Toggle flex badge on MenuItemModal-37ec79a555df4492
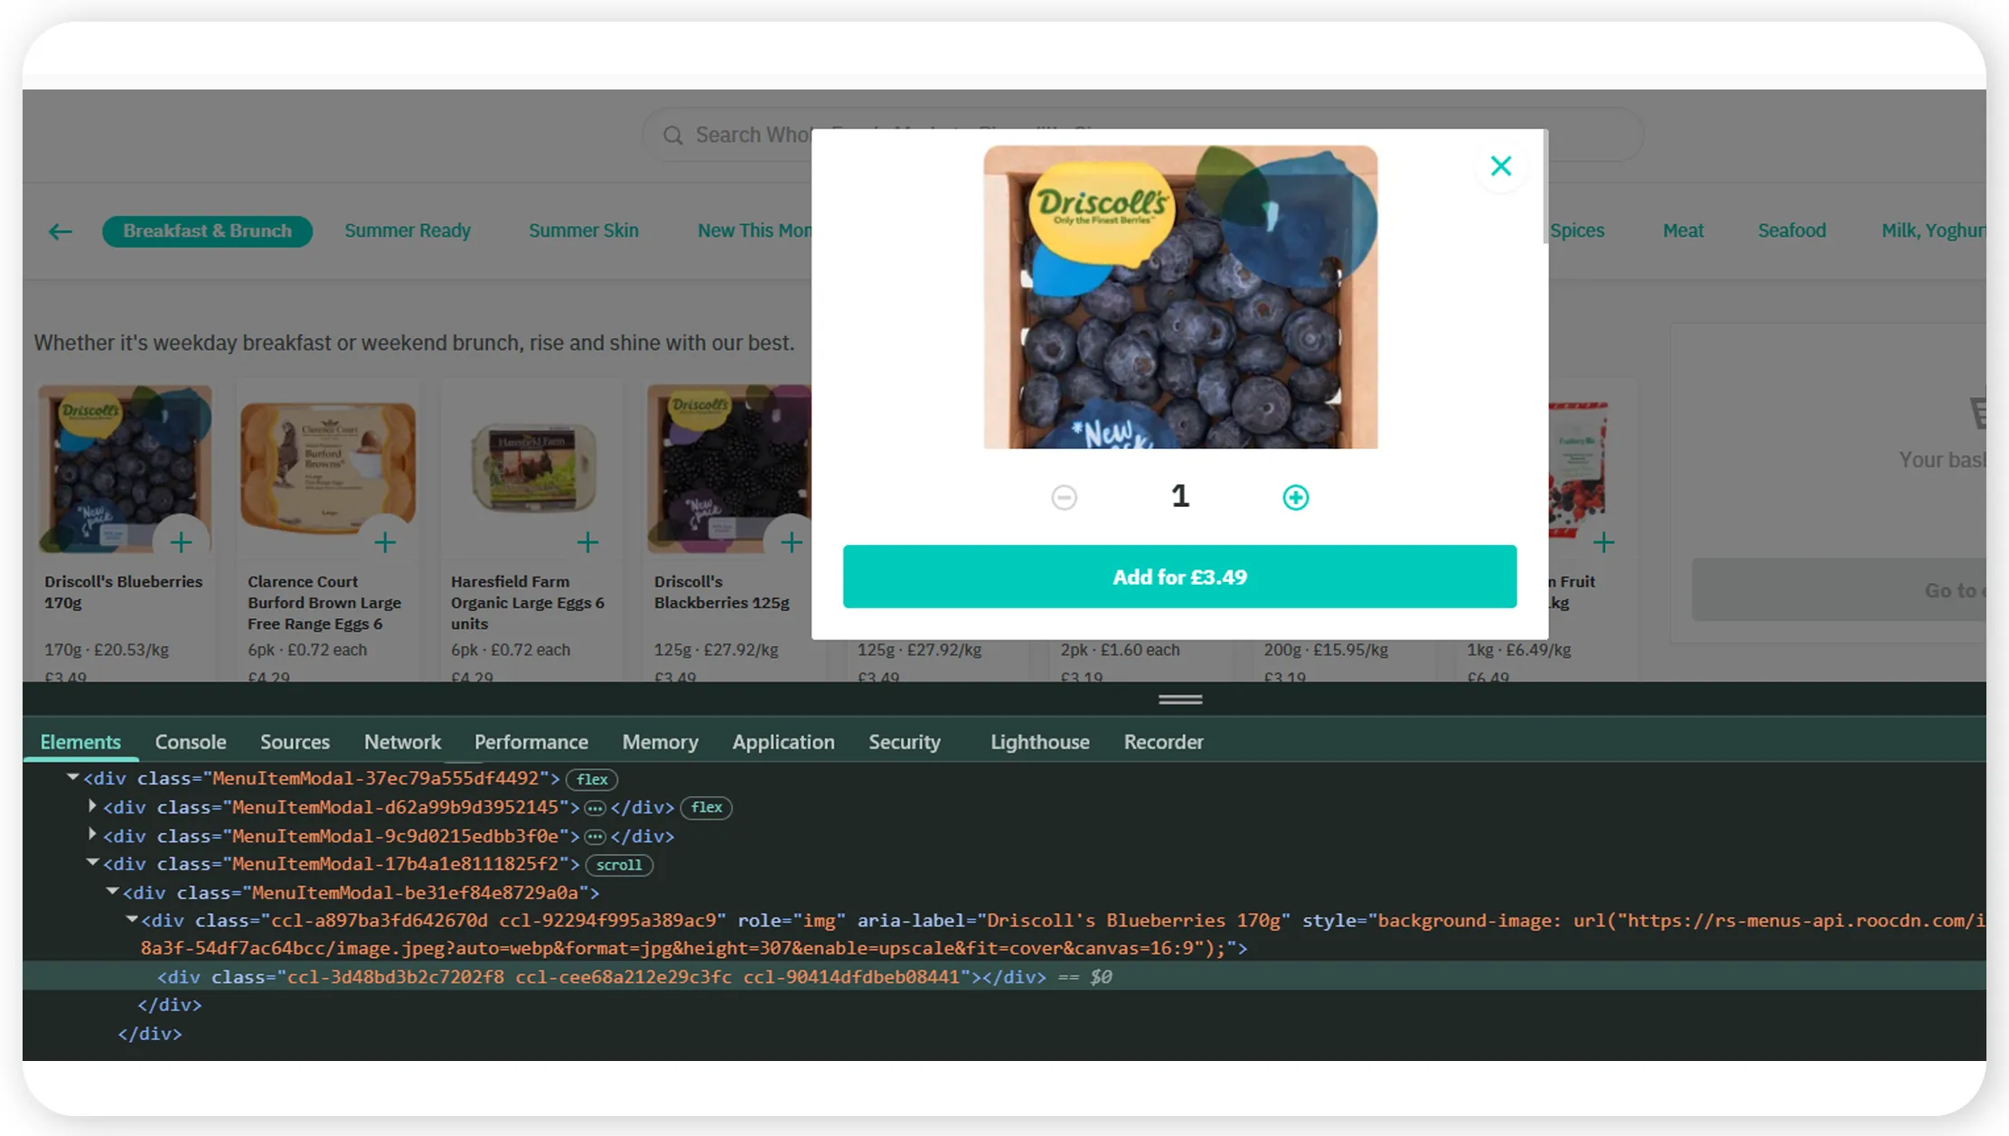The width and height of the screenshot is (2009, 1136). [592, 779]
